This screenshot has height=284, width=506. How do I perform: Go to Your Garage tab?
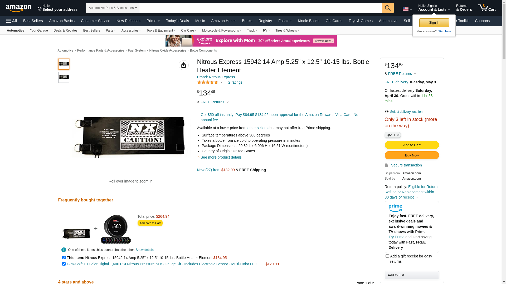(39, 31)
